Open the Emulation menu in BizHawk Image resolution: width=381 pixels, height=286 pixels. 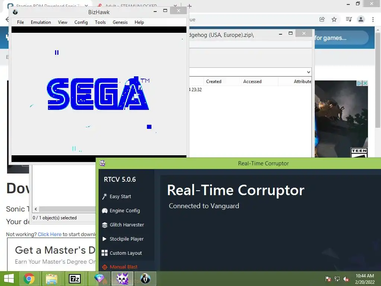41,22
